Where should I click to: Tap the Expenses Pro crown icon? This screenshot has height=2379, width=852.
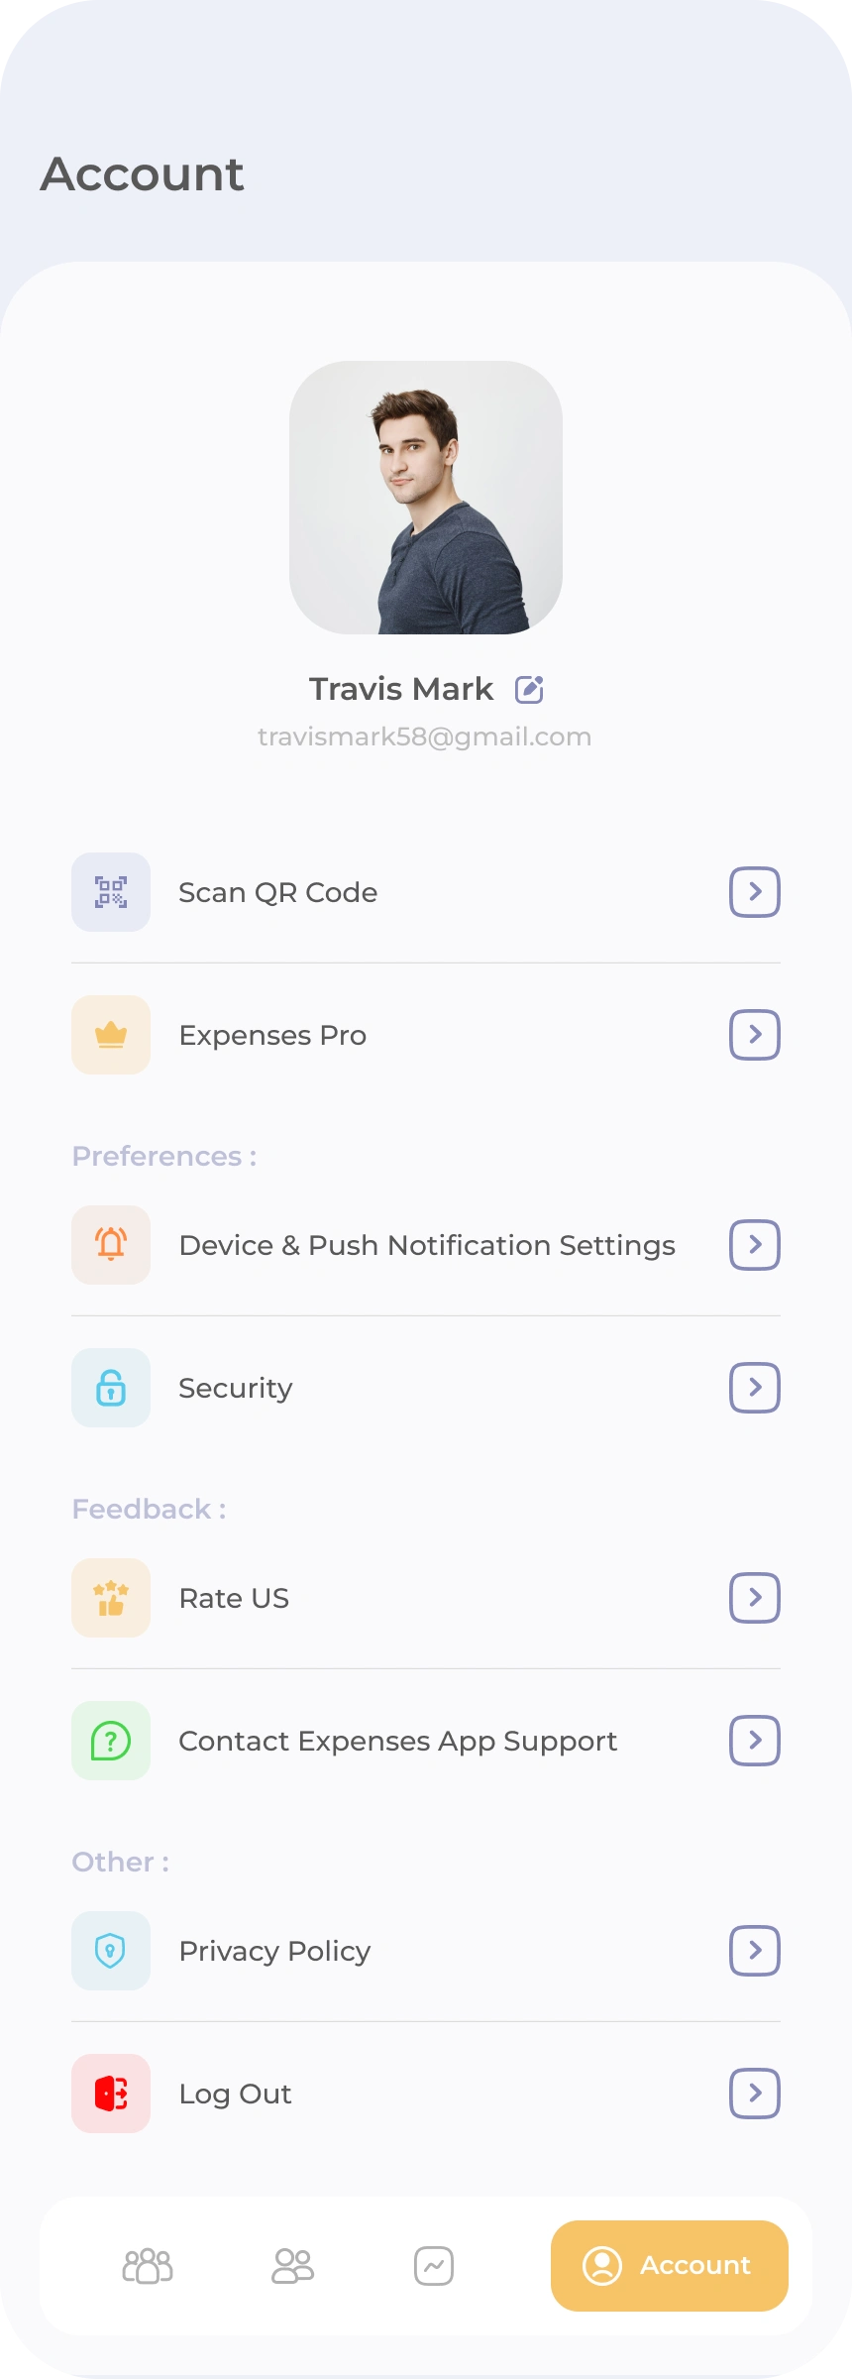[111, 1035]
